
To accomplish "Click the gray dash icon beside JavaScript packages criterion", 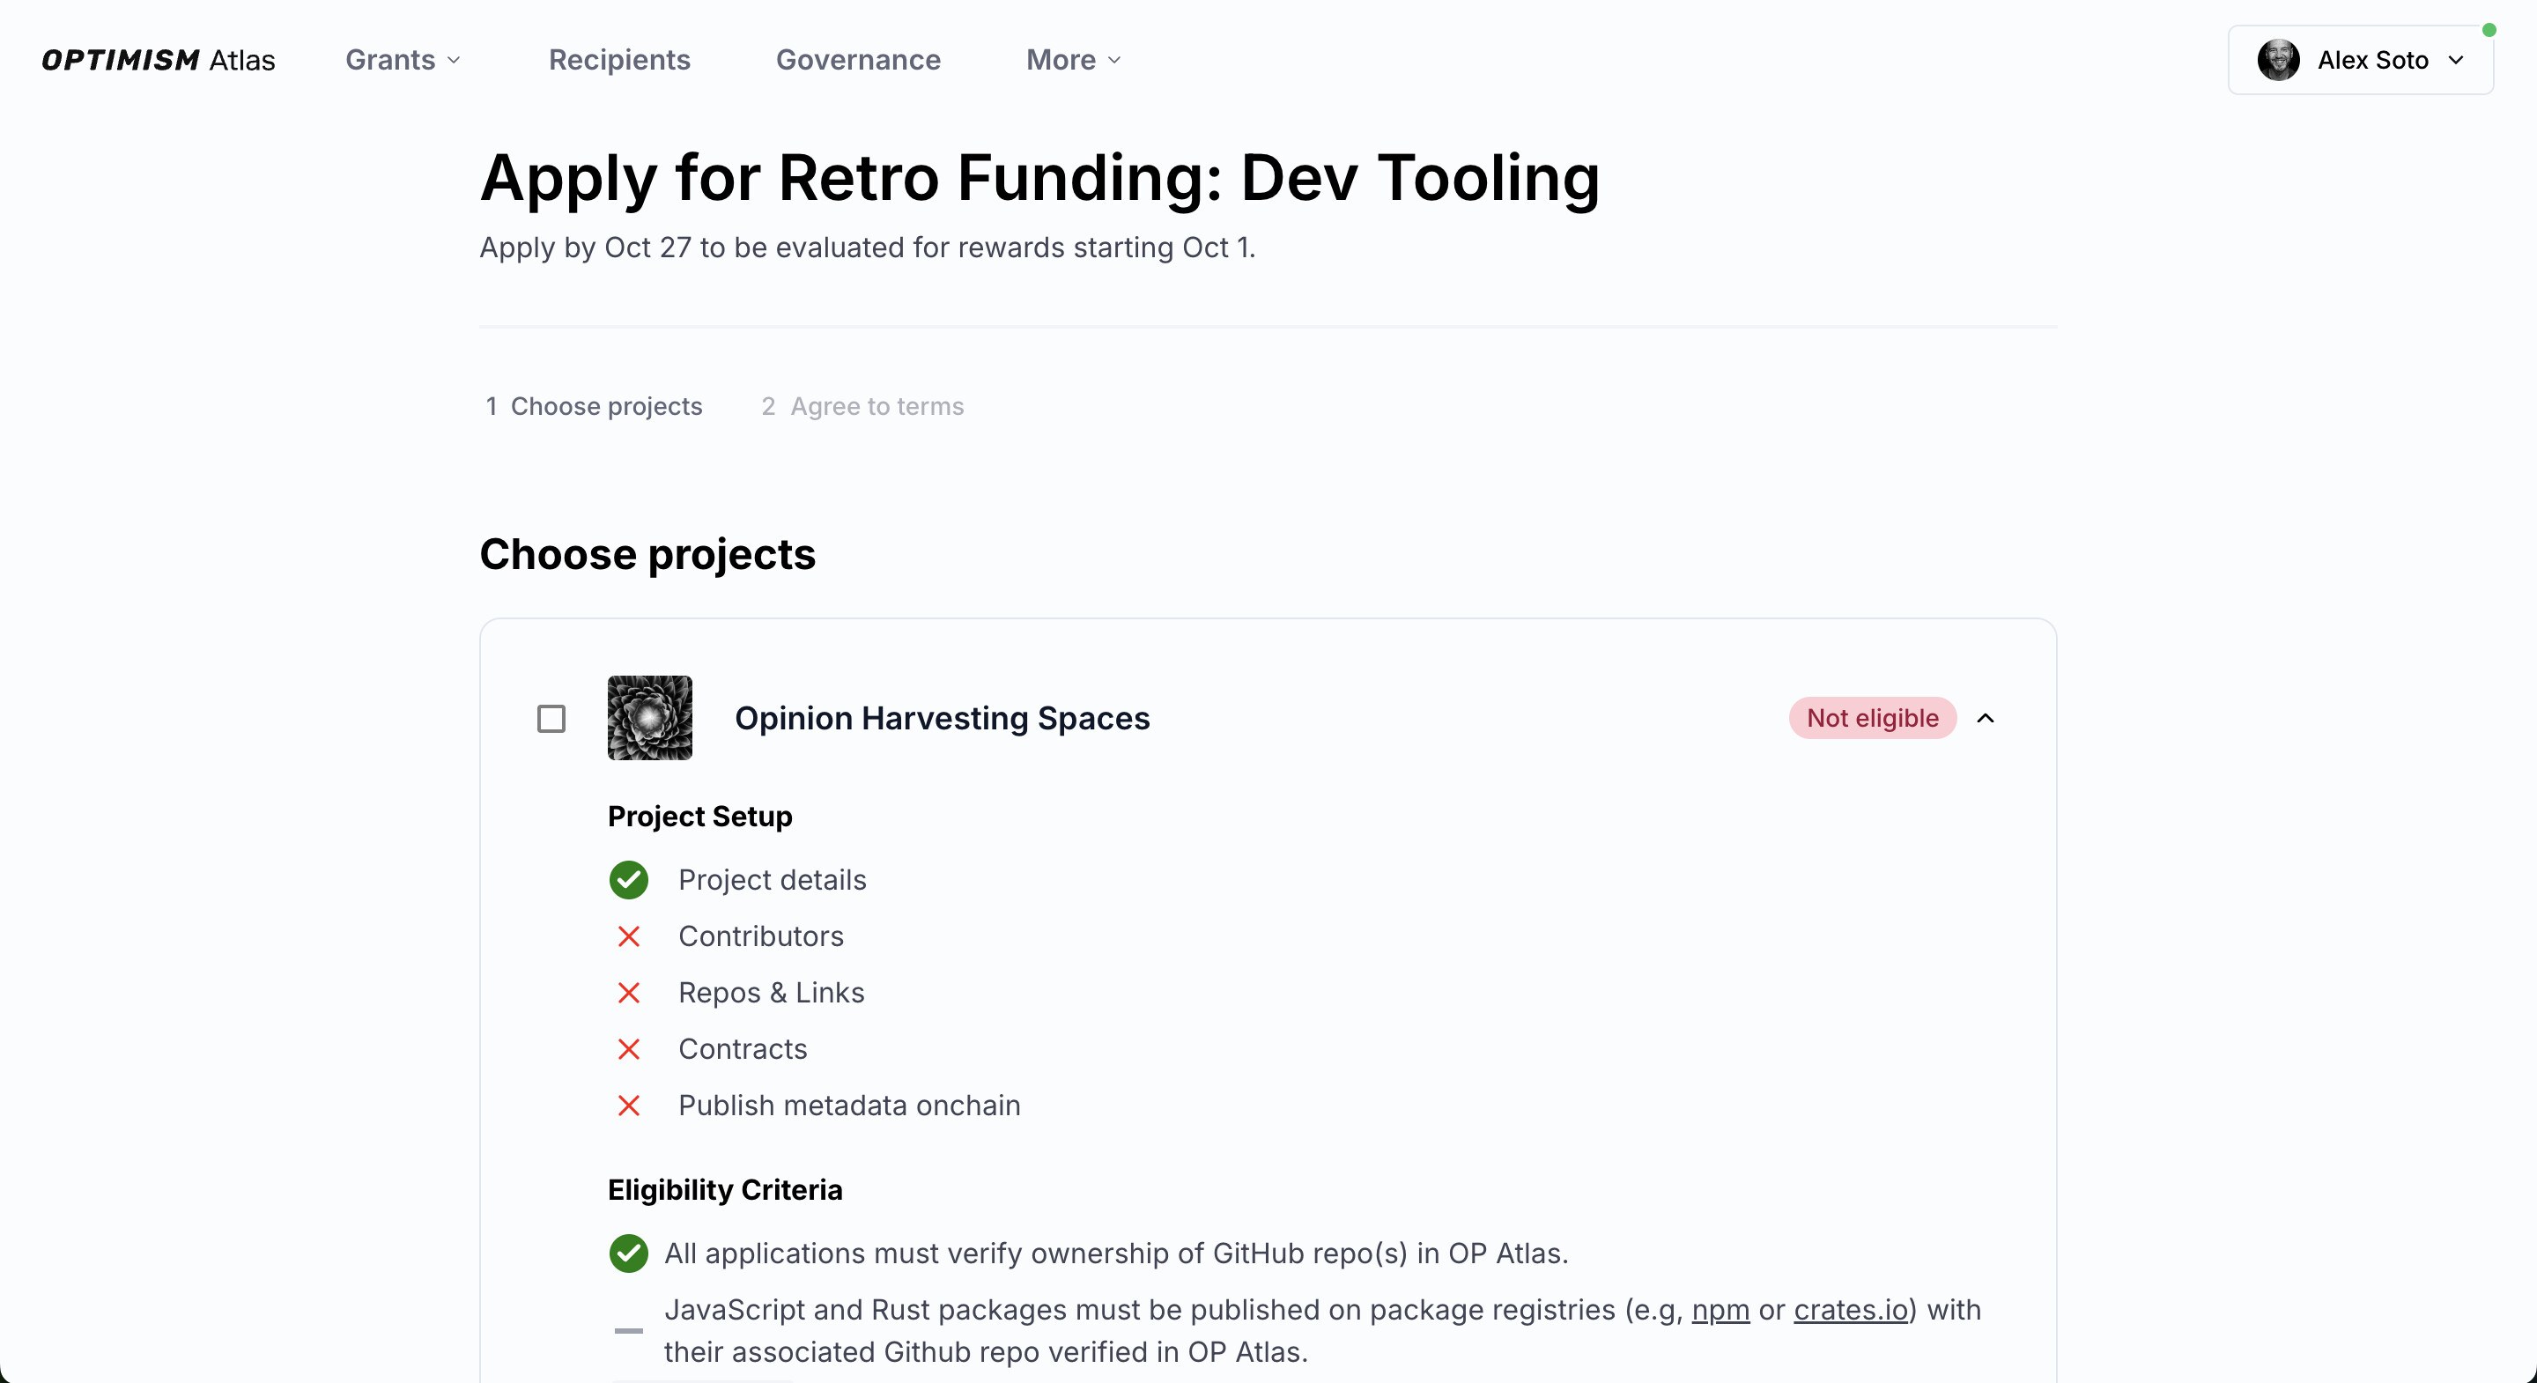I will click(x=628, y=1331).
